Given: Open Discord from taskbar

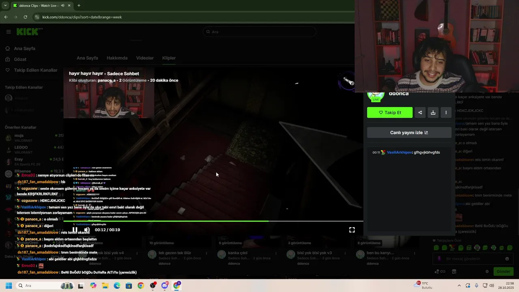Looking at the screenshot, I should (165, 286).
